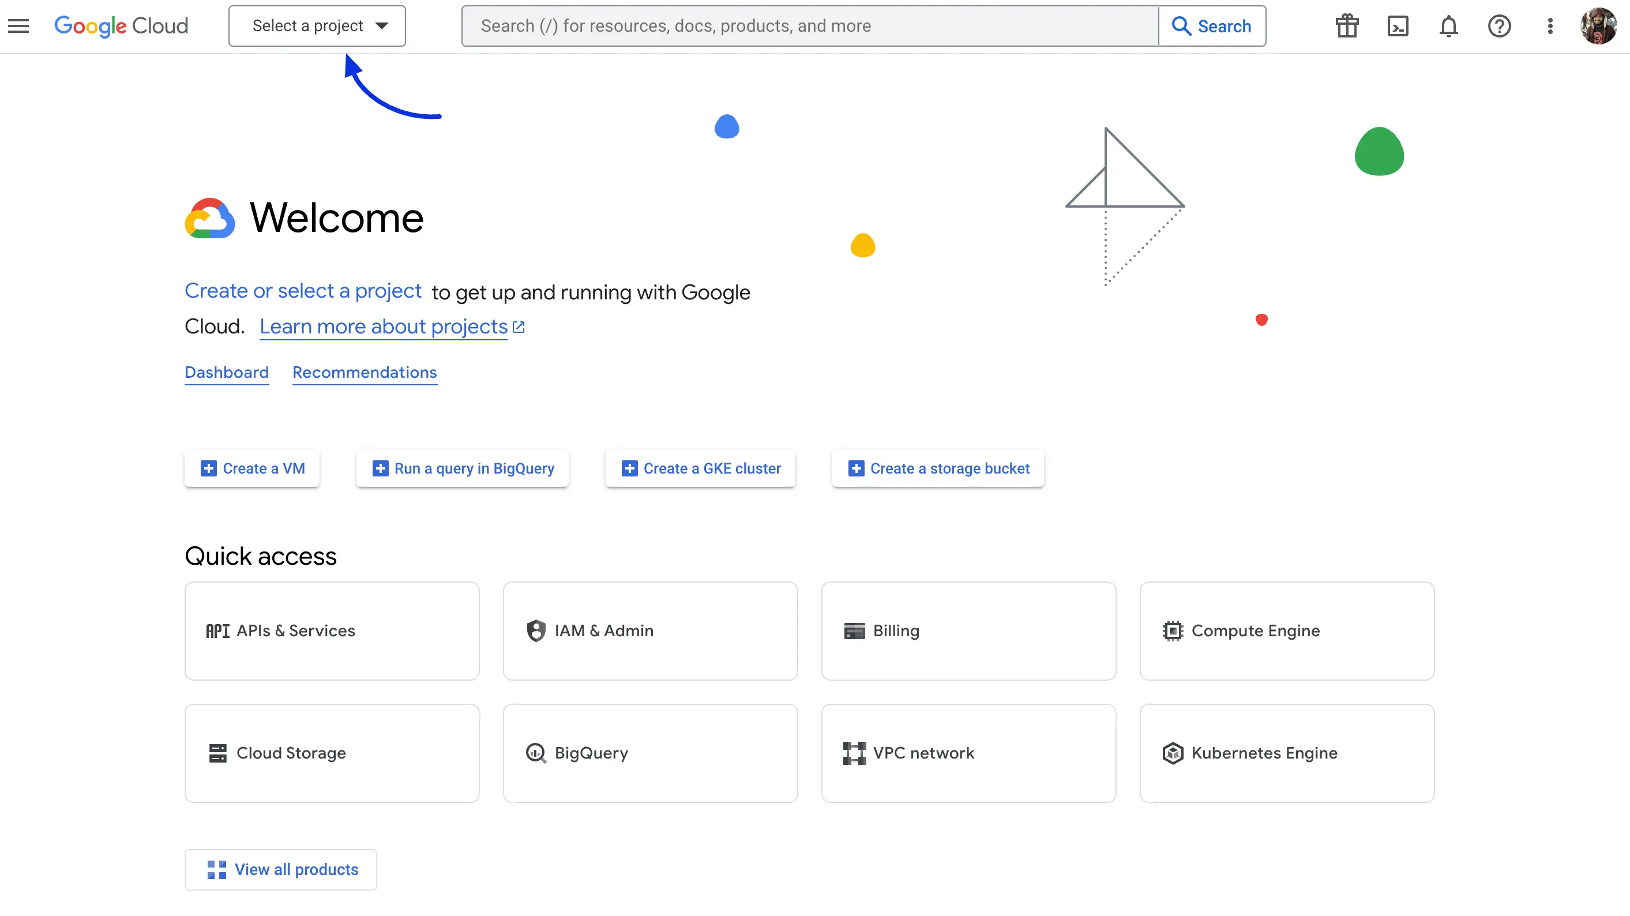Click the IAM shield icon
The image size is (1630, 916).
(x=536, y=631)
